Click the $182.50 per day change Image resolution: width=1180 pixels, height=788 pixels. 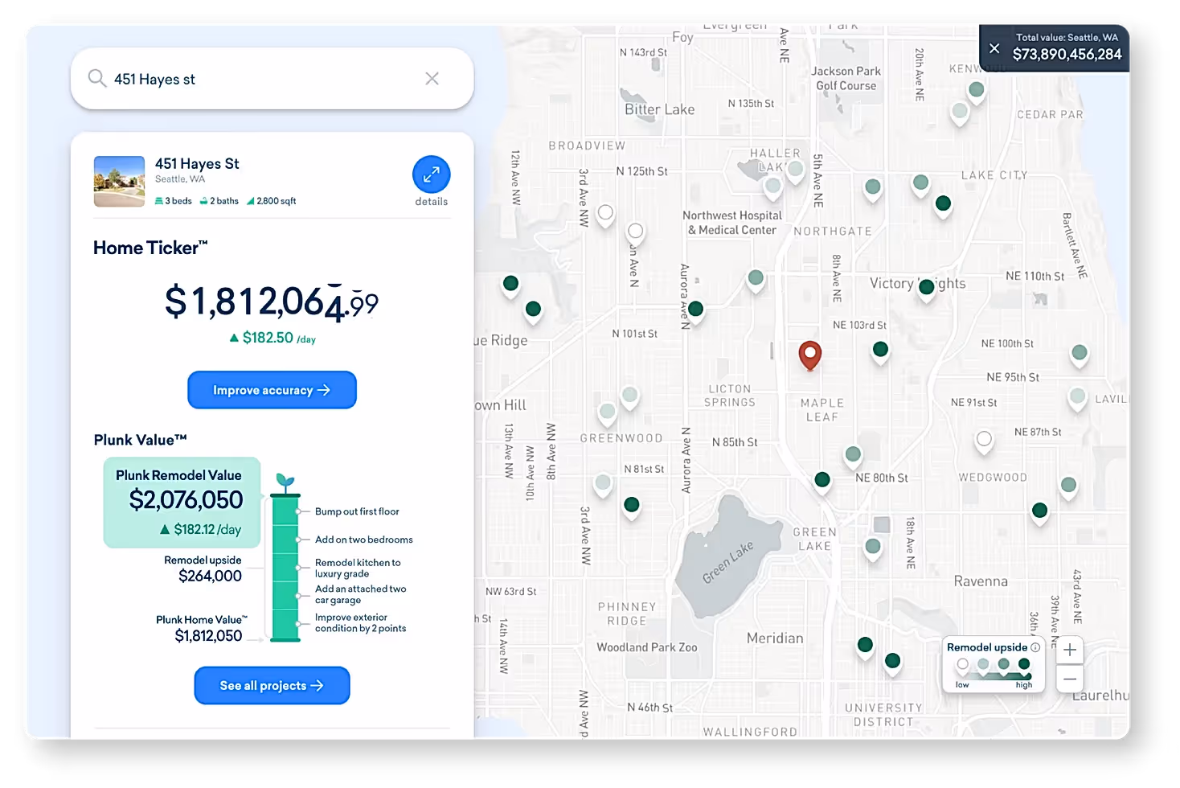coord(272,338)
